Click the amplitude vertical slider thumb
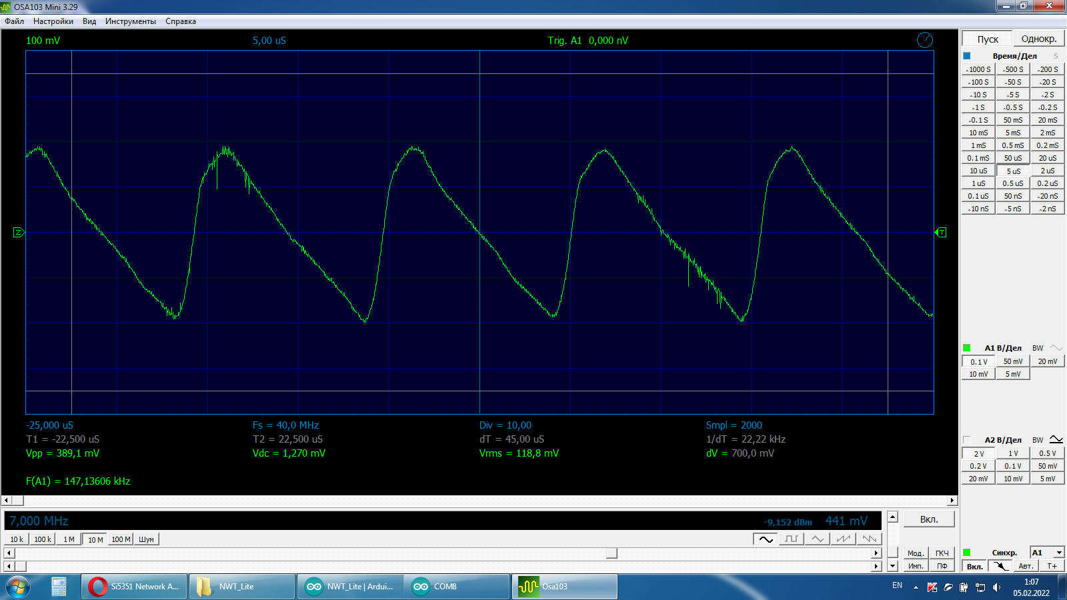This screenshot has width=1067, height=600. click(x=893, y=552)
